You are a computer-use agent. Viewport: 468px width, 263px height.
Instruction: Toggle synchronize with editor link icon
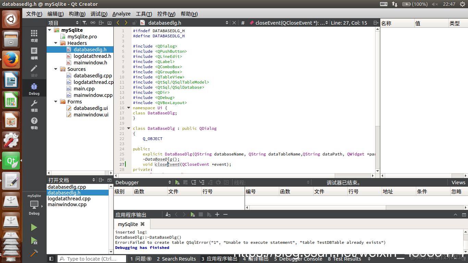93,23
